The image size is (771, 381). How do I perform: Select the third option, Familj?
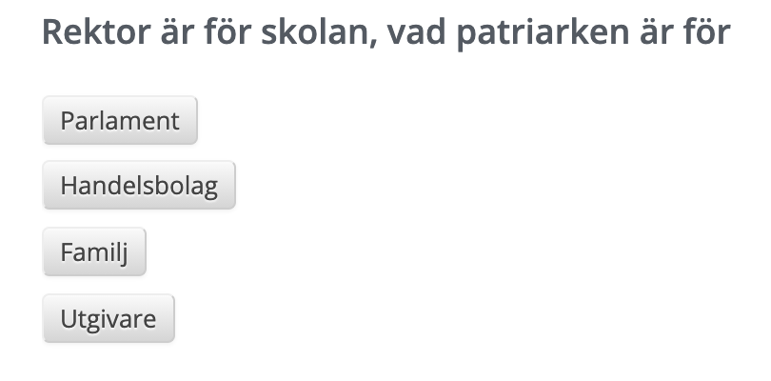pos(94,251)
